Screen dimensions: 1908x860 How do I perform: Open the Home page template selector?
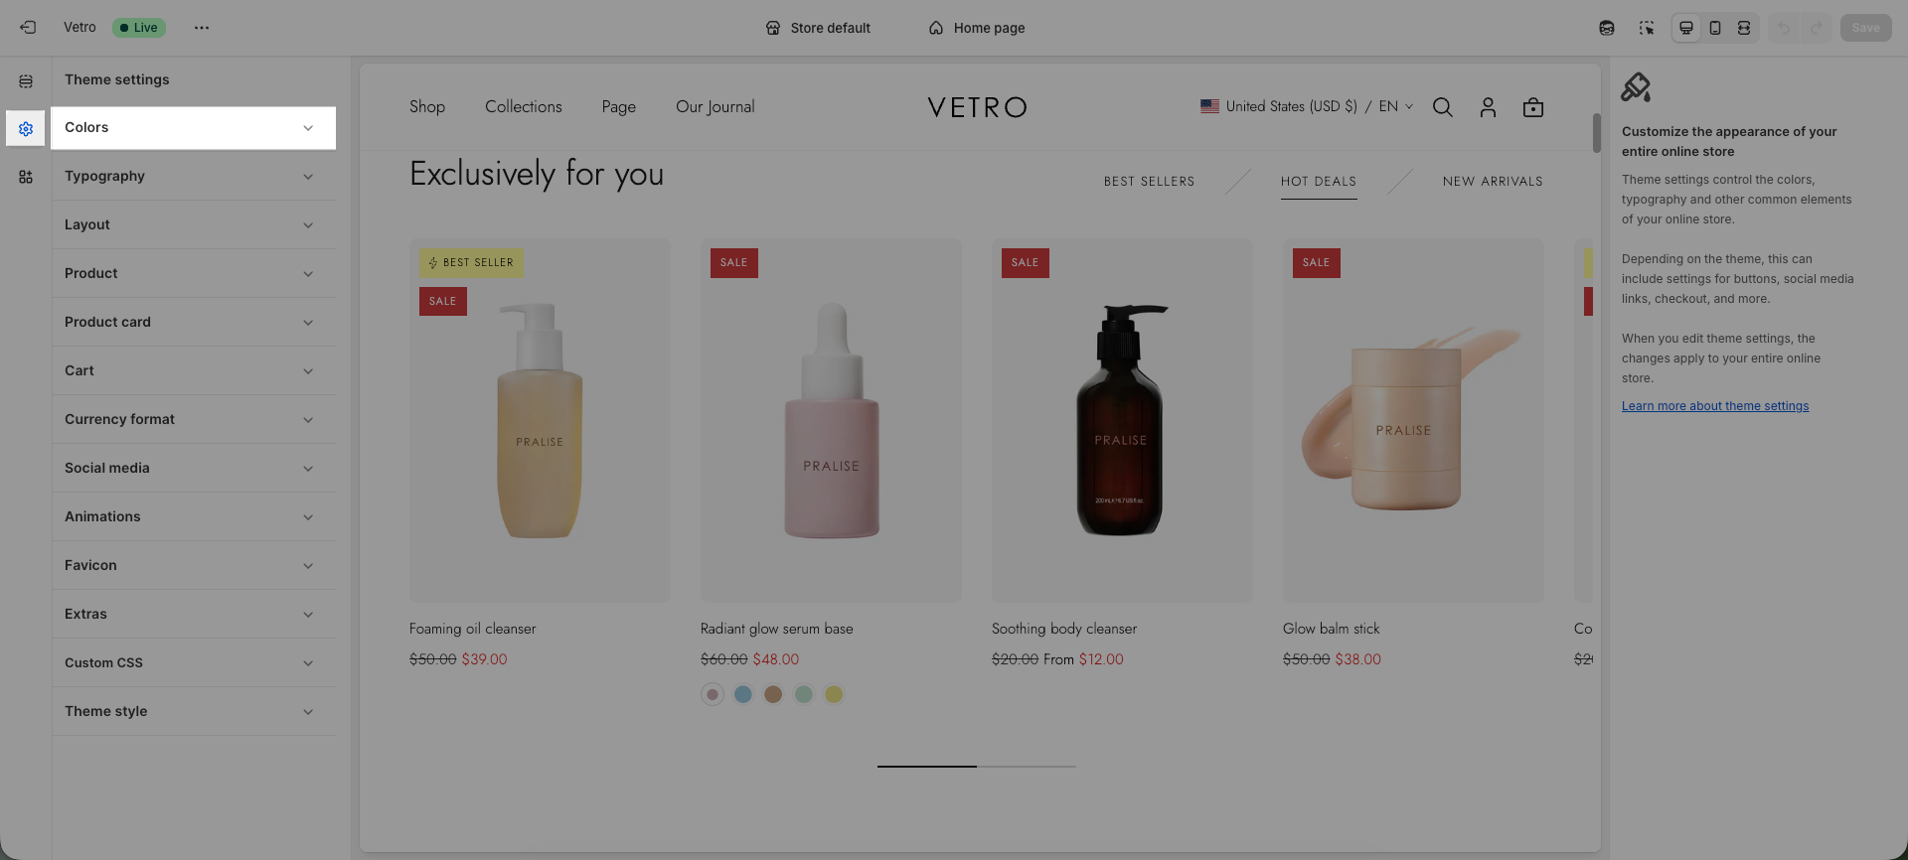coord(977,28)
